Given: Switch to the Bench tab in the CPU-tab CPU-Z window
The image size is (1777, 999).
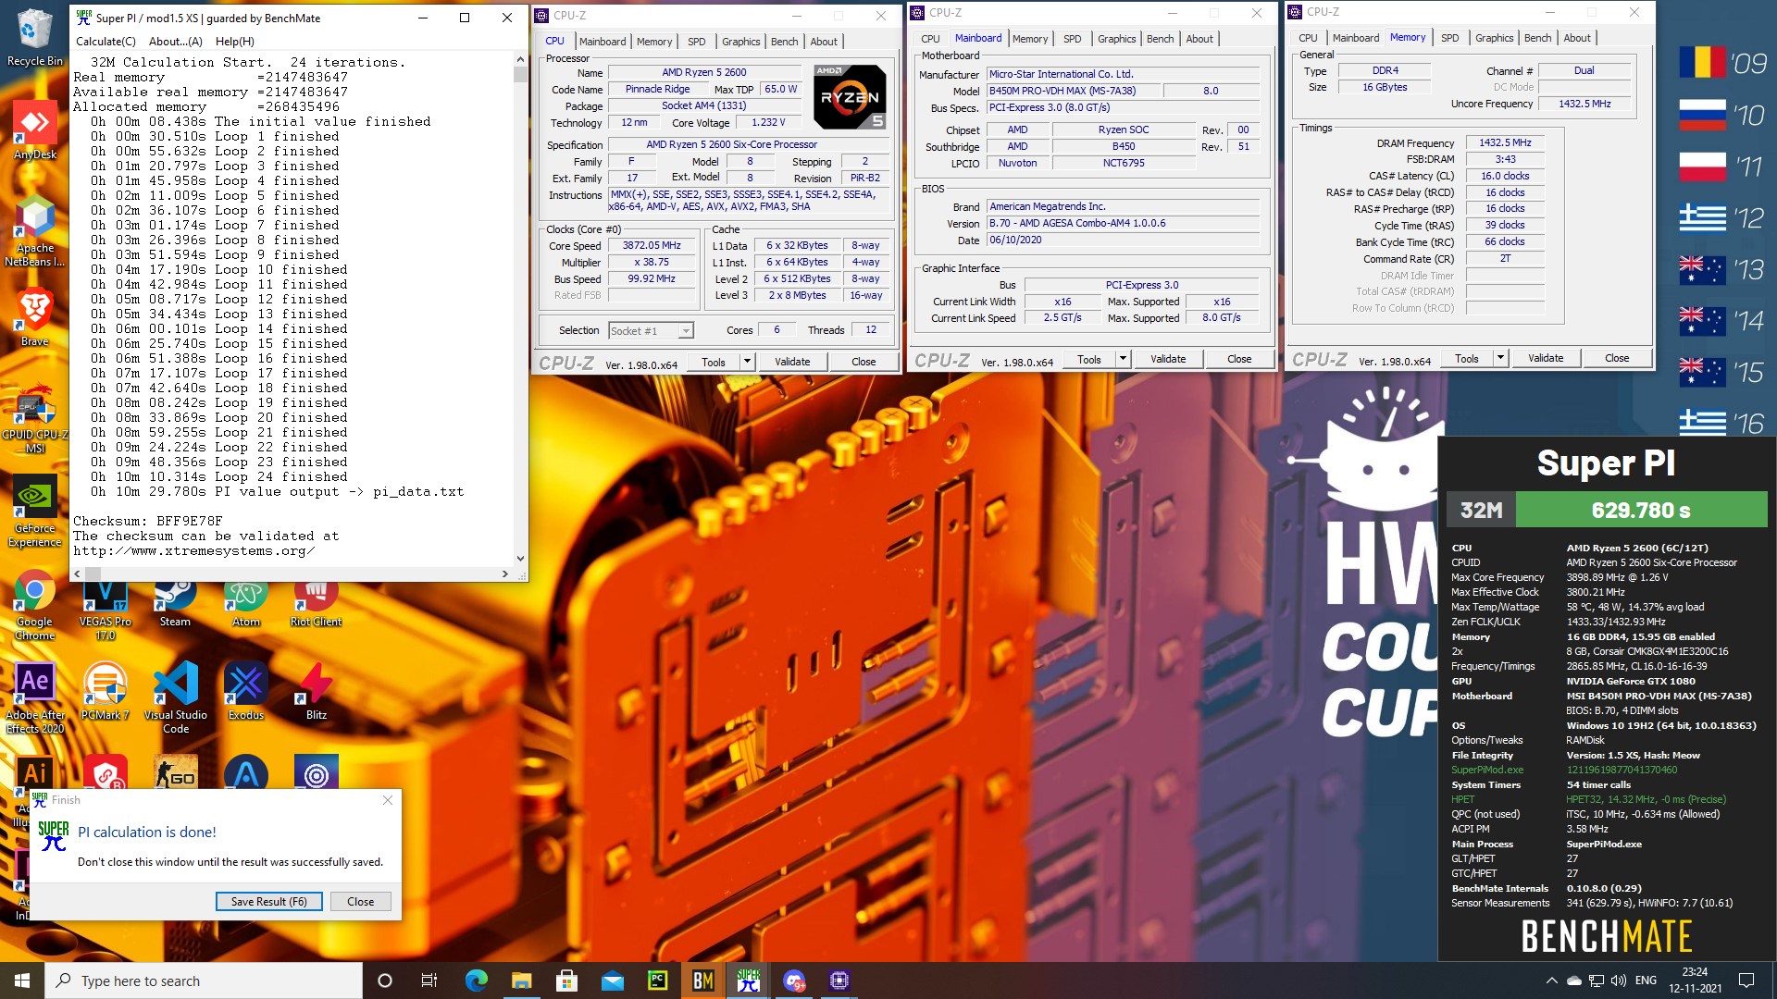Looking at the screenshot, I should point(784,42).
